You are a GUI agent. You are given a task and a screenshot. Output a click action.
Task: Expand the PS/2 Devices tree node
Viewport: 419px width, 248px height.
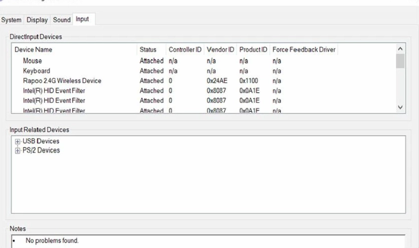click(x=18, y=150)
